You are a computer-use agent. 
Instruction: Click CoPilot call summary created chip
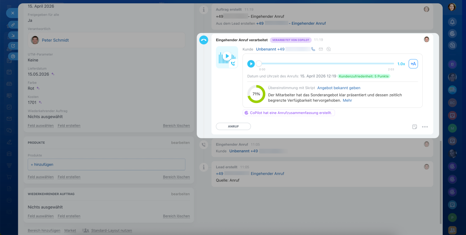(288, 113)
